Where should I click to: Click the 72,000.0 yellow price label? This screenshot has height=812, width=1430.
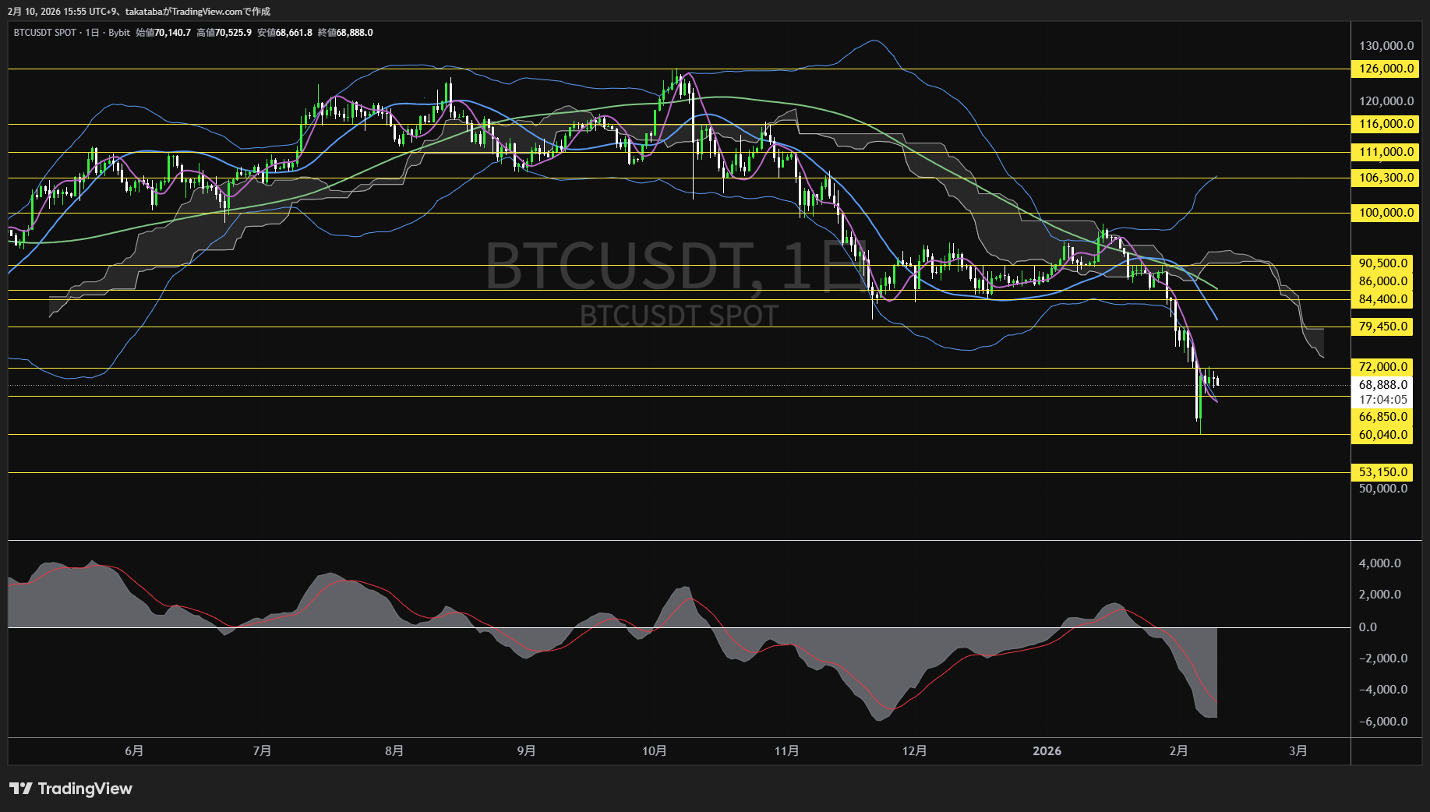click(1383, 366)
